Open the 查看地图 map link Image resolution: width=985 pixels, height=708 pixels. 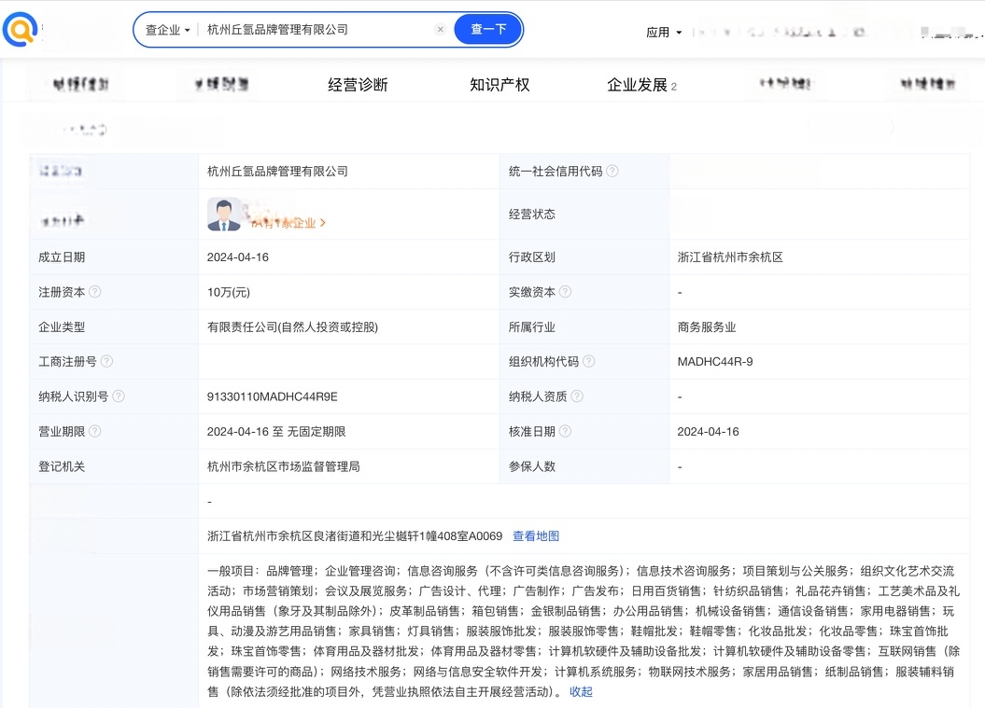[536, 536]
